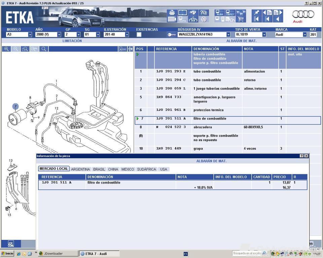
Task: Click the film reel icon
Action: [x=204, y=19]
